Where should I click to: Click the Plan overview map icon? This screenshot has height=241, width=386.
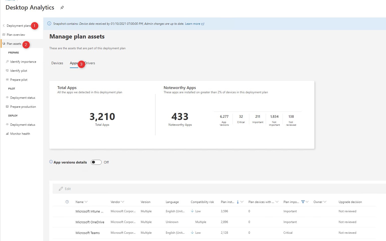[4, 34]
